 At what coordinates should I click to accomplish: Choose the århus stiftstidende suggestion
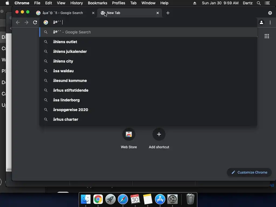pyautogui.click(x=148, y=90)
